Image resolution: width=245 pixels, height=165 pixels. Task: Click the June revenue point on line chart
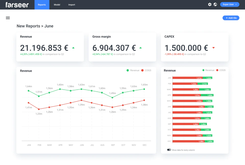pyautogui.click(x=81, y=89)
